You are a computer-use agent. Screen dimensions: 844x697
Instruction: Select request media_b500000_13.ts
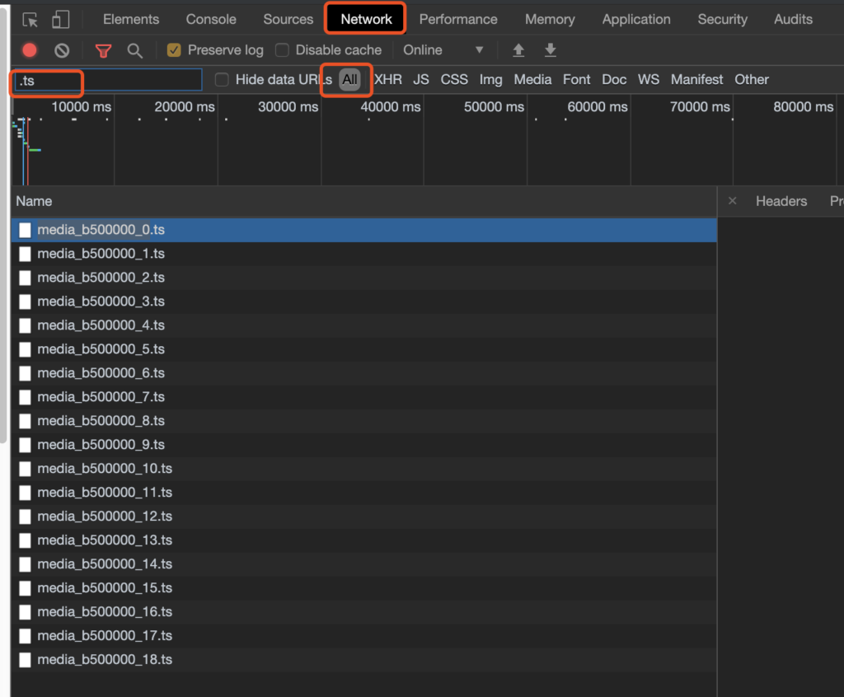(x=363, y=540)
